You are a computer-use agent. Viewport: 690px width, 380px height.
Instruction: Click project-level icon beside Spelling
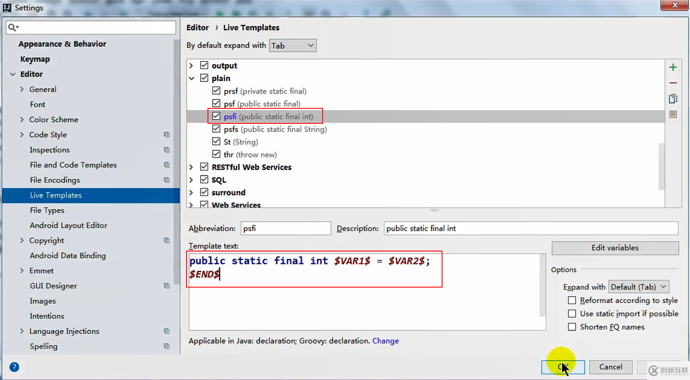pyautogui.click(x=167, y=346)
